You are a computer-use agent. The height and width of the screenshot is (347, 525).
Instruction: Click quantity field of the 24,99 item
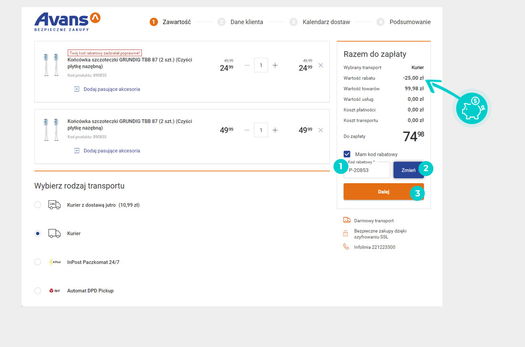(261, 65)
